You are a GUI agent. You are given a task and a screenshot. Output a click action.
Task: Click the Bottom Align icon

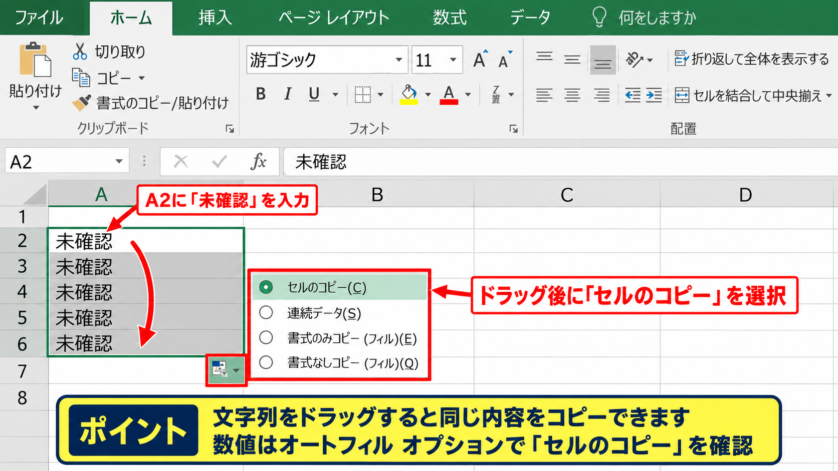click(602, 60)
